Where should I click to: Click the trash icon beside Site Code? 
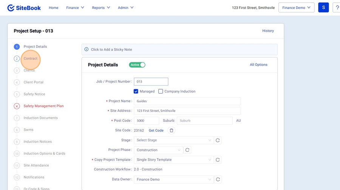point(171,130)
